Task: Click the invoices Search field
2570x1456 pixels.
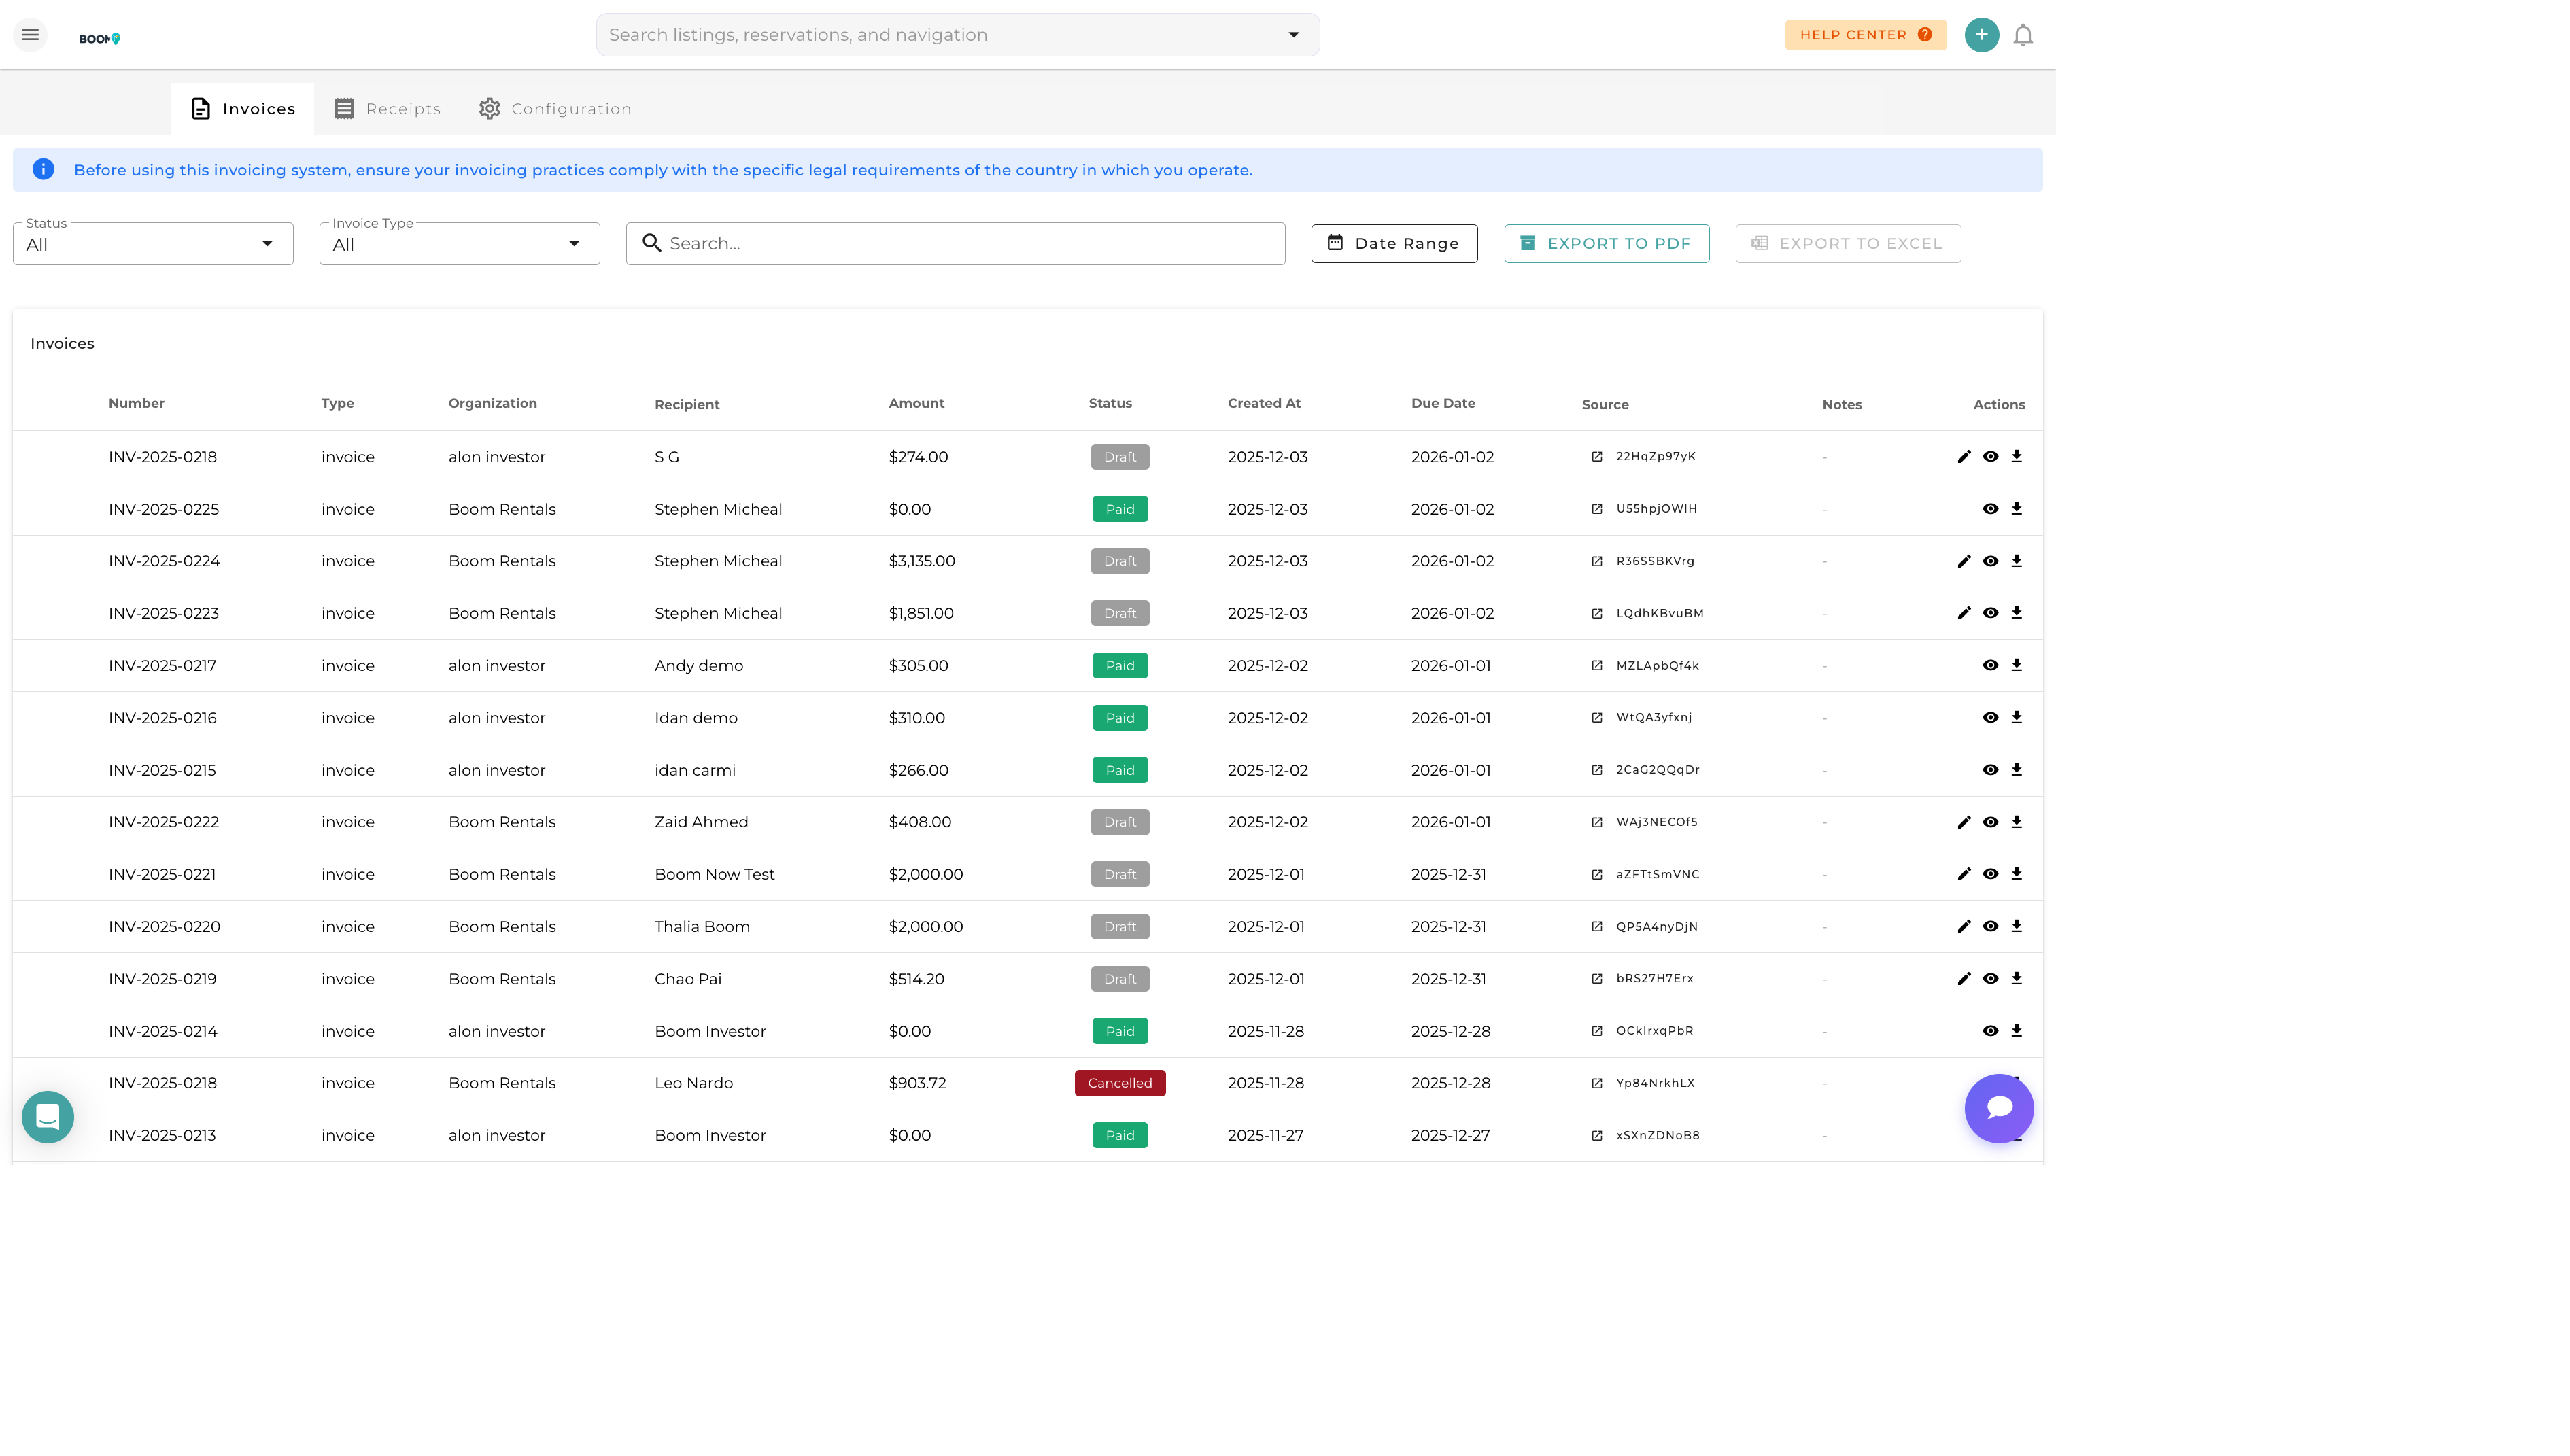Action: (x=955, y=244)
